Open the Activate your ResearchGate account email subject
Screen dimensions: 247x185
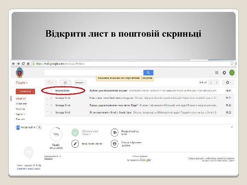[x=108, y=91]
